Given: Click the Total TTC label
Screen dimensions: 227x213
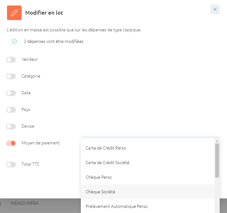Looking at the screenshot, I should [x=30, y=164].
